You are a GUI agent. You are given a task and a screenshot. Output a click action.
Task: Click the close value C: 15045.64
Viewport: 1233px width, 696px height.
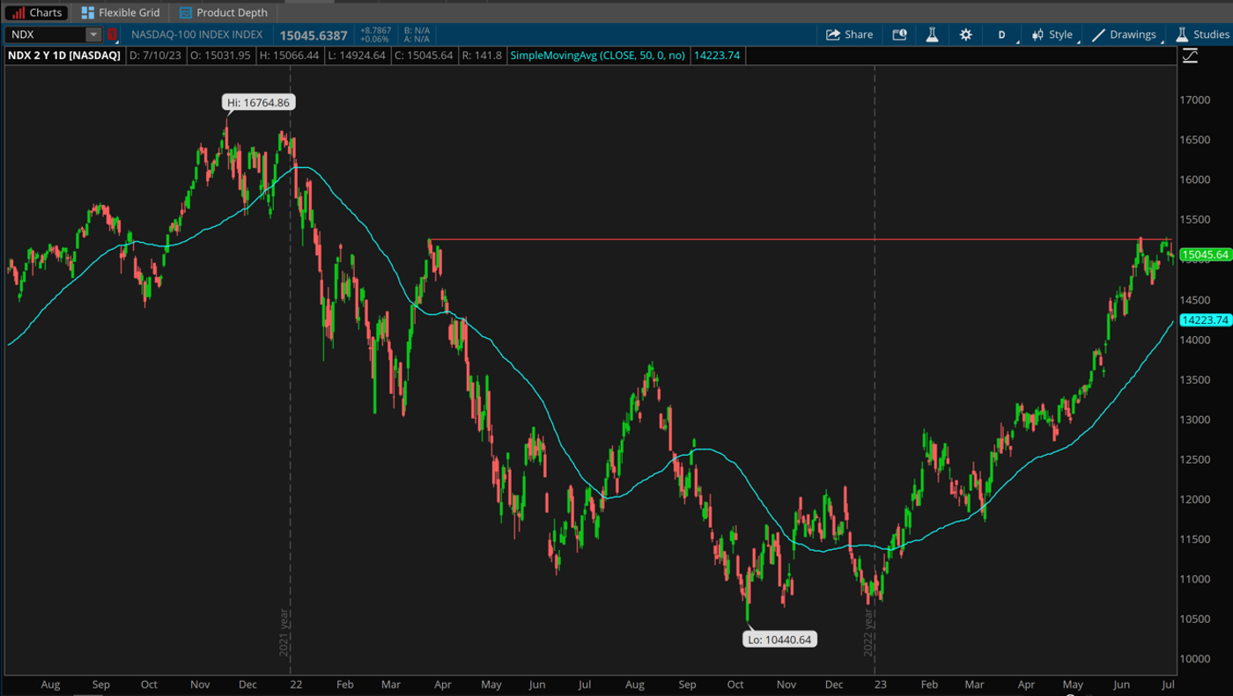(x=424, y=55)
